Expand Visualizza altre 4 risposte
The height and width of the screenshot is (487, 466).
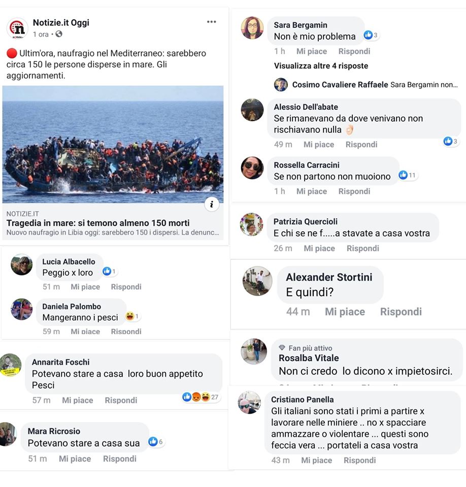[321, 66]
